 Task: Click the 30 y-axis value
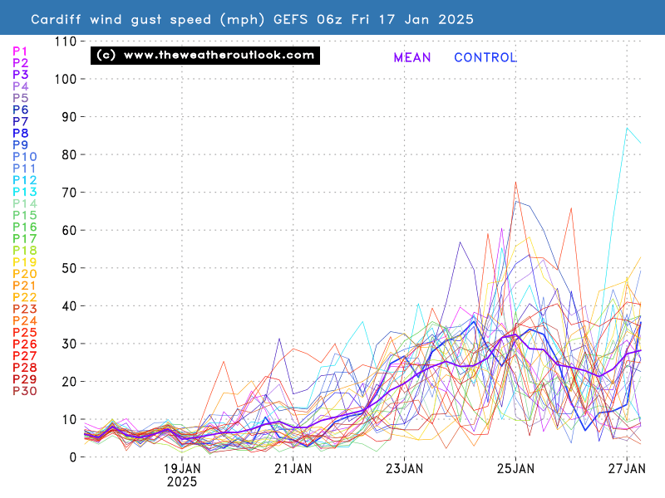click(69, 344)
